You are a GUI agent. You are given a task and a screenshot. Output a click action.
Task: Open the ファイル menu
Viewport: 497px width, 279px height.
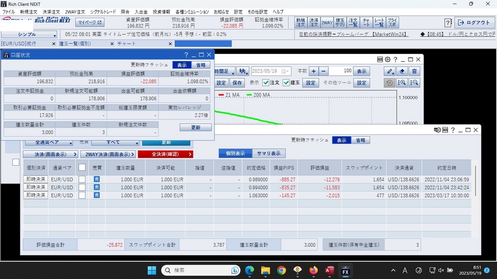pyautogui.click(x=9, y=12)
